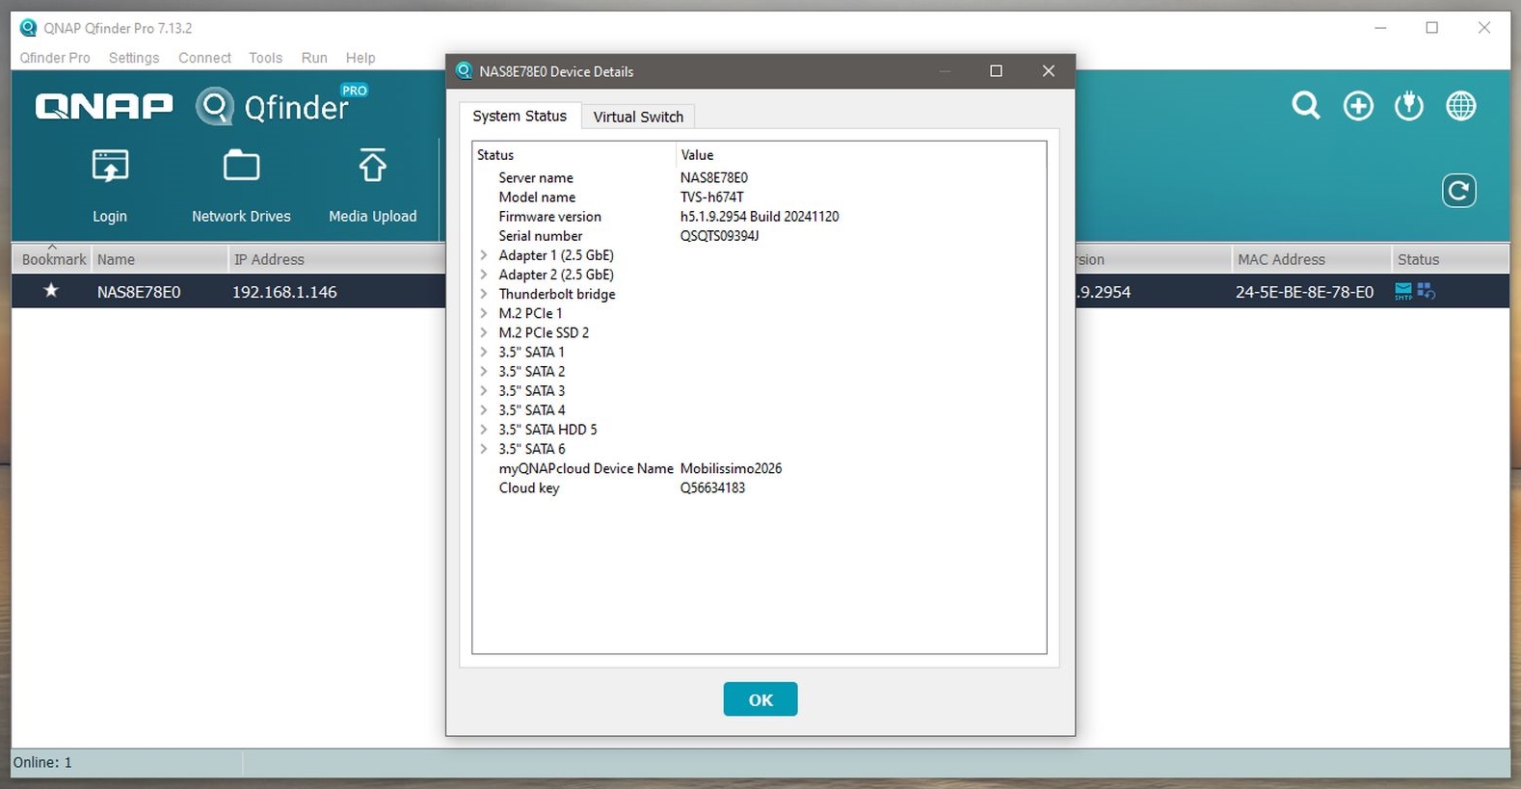Click the plus circle add icon
This screenshot has height=789, width=1521.
[x=1358, y=106]
